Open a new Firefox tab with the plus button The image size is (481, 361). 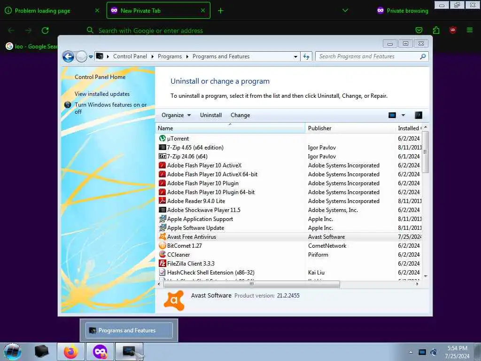[221, 11]
